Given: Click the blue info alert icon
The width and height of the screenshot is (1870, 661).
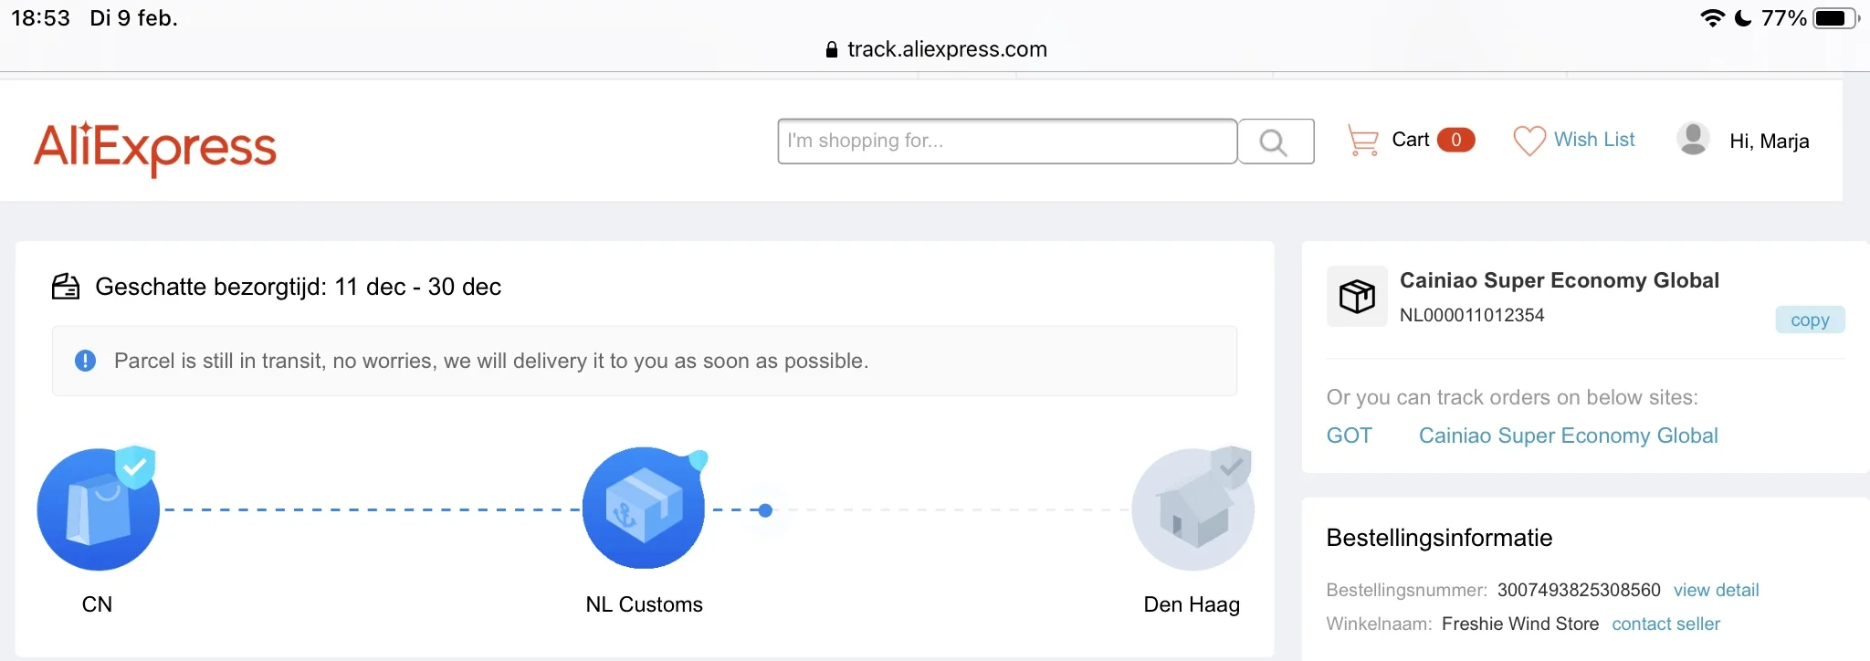Looking at the screenshot, I should coord(85,361).
